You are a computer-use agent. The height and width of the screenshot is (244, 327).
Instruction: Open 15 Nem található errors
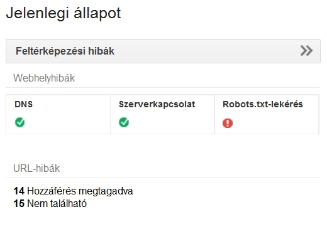pos(50,203)
